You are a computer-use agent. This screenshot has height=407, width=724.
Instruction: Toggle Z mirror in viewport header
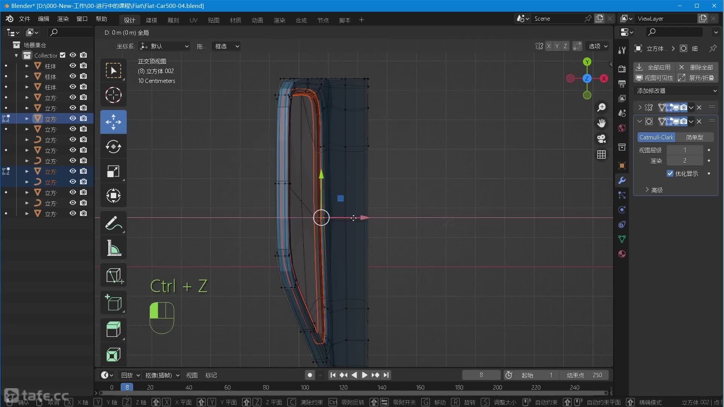(565, 46)
